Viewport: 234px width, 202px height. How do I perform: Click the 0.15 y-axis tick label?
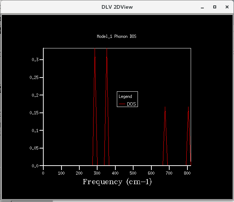point(34,113)
